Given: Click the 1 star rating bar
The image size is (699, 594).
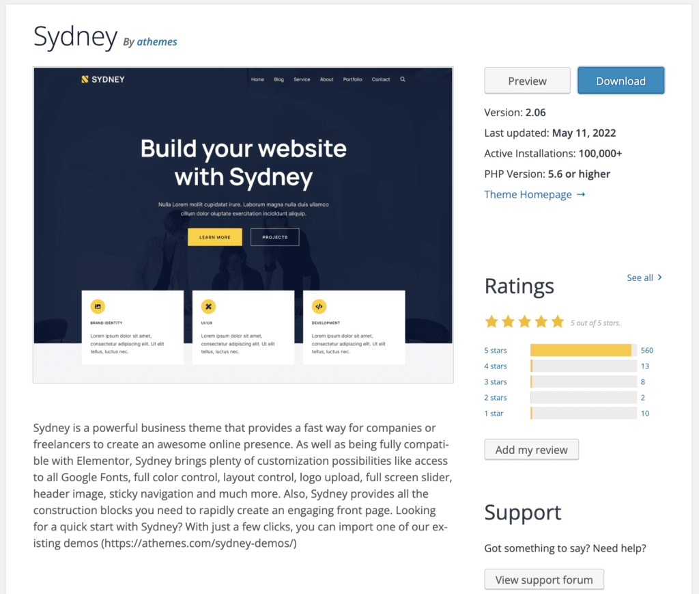Looking at the screenshot, I should pos(584,414).
